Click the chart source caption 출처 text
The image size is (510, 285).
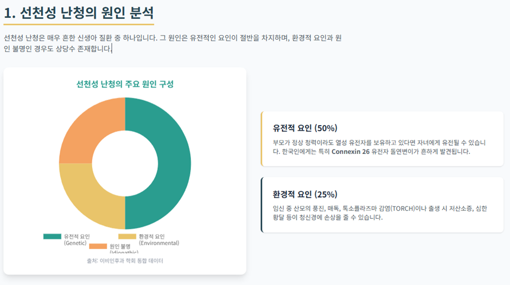coord(125,261)
